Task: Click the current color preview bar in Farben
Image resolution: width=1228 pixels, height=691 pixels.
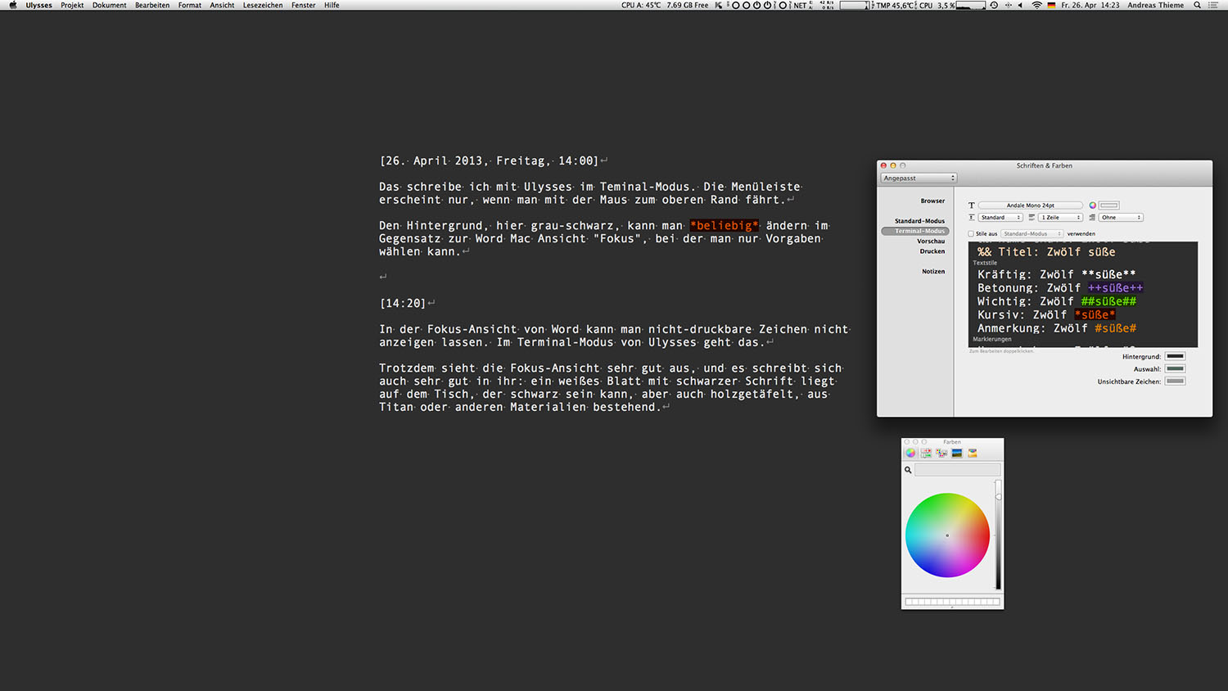Action: point(957,470)
